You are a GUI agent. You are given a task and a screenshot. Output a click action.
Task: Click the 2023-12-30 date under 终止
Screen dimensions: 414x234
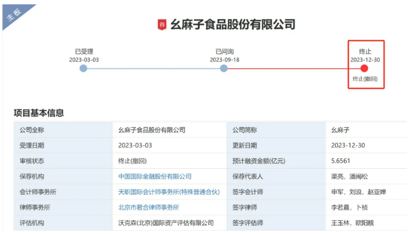coord(365,60)
